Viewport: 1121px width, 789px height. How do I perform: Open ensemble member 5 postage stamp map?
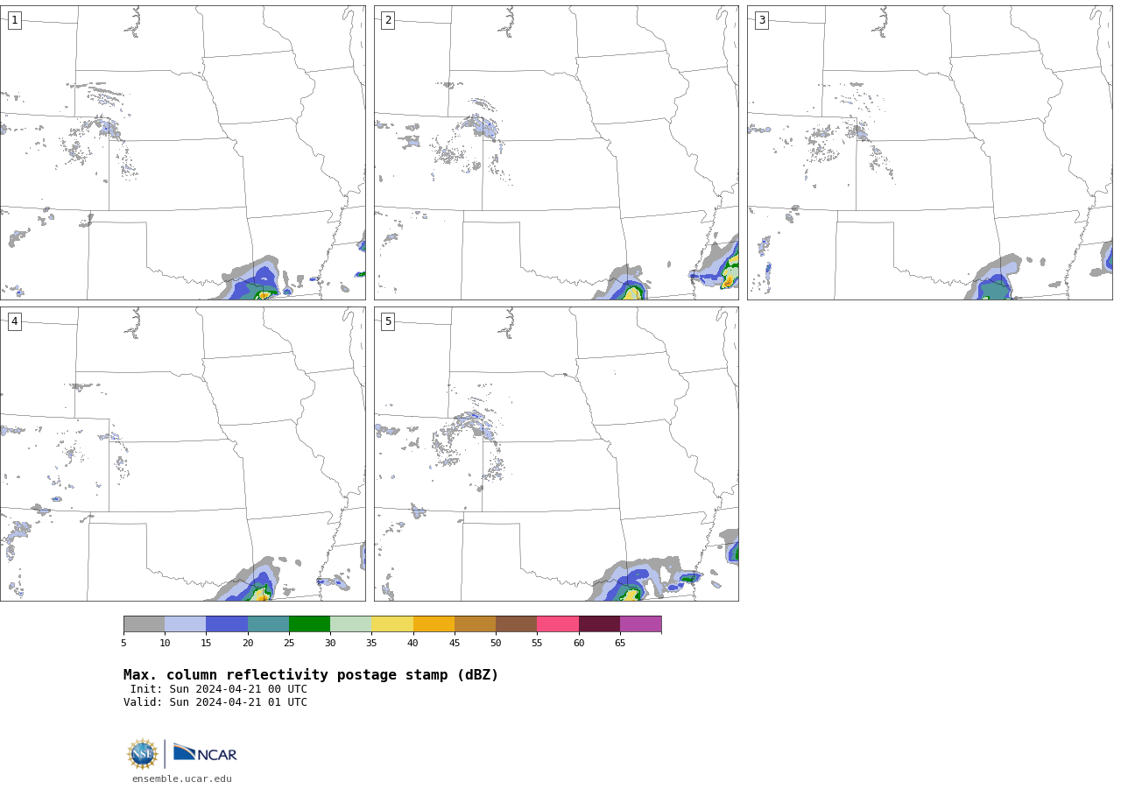pyautogui.click(x=556, y=454)
